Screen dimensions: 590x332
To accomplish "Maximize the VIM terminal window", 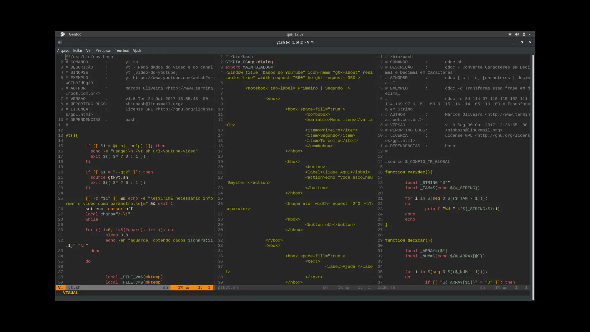I will (521, 42).
